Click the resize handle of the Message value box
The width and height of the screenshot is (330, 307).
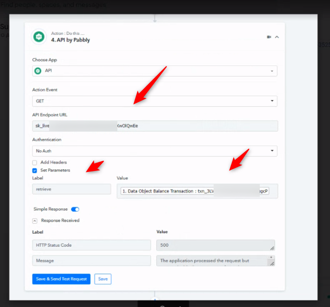272,264
